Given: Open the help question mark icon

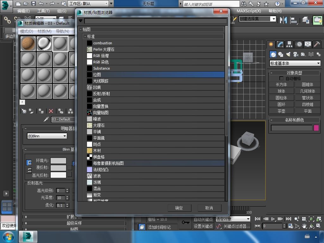Looking at the screenshot, I should click(277, 4).
